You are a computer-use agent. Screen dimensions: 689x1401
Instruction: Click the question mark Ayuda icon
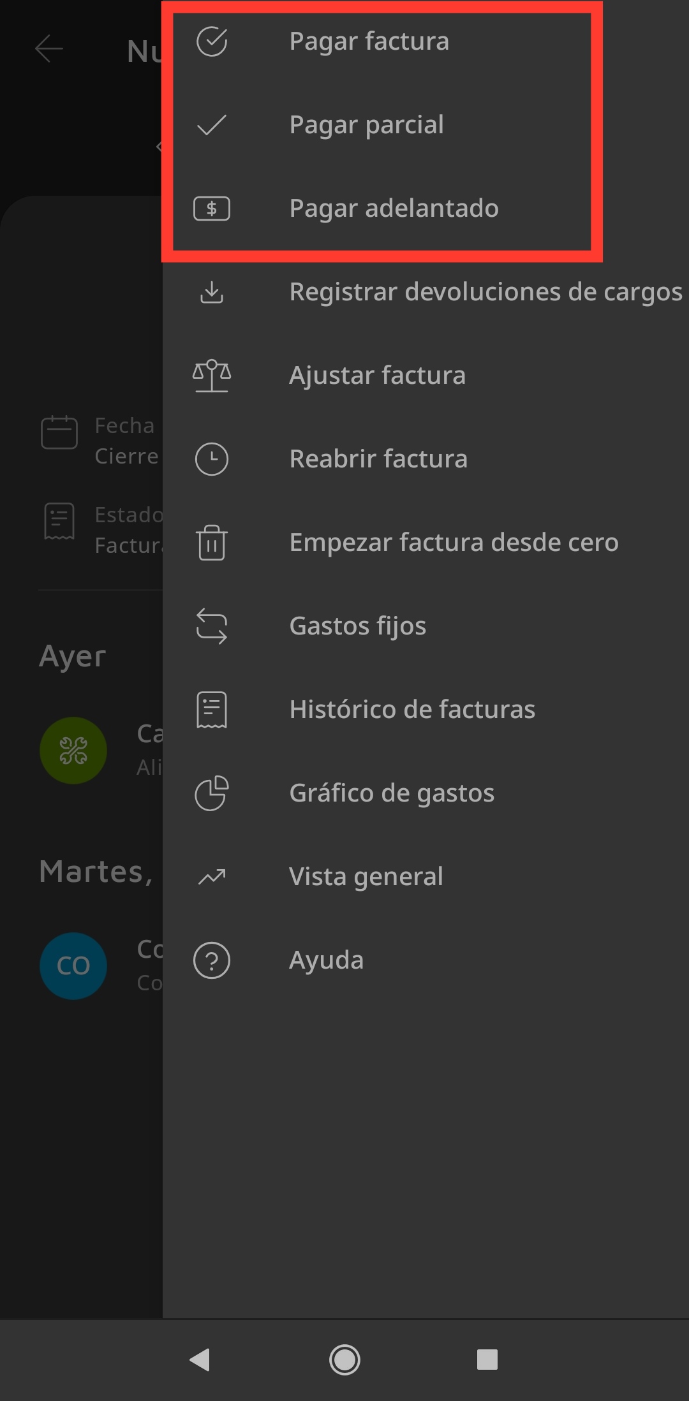(x=212, y=960)
